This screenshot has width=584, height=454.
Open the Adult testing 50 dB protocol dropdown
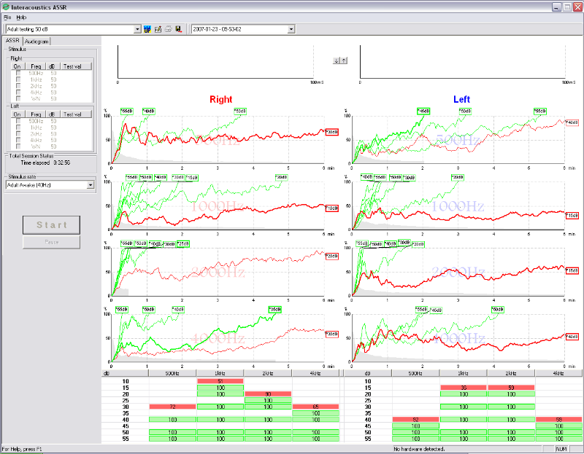point(138,29)
